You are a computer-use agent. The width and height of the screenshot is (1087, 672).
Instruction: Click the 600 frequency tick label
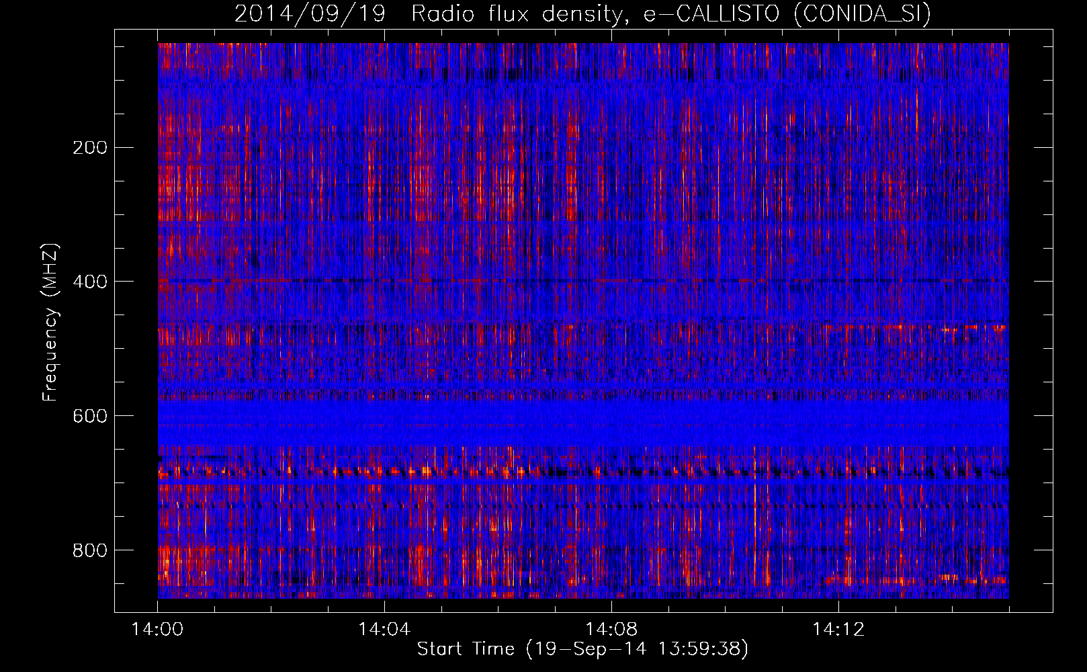(x=90, y=417)
